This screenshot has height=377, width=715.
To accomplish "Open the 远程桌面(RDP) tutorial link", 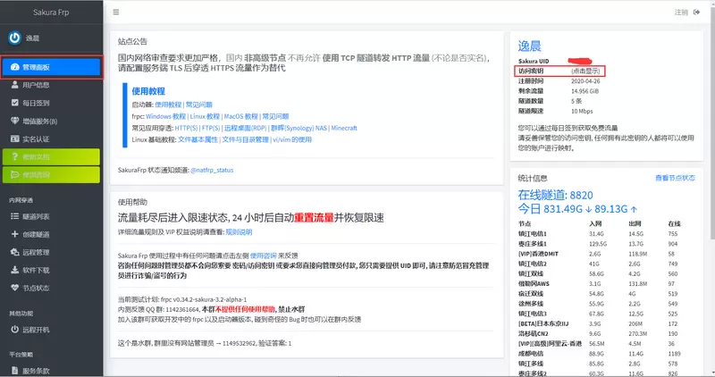I will 245,128.
